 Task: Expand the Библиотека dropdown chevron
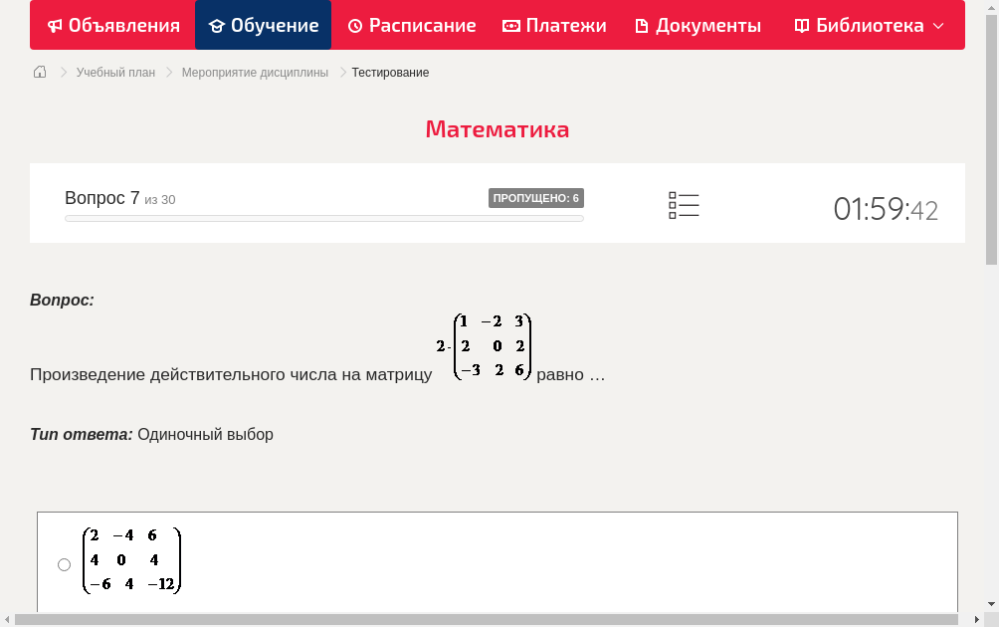coord(938,26)
